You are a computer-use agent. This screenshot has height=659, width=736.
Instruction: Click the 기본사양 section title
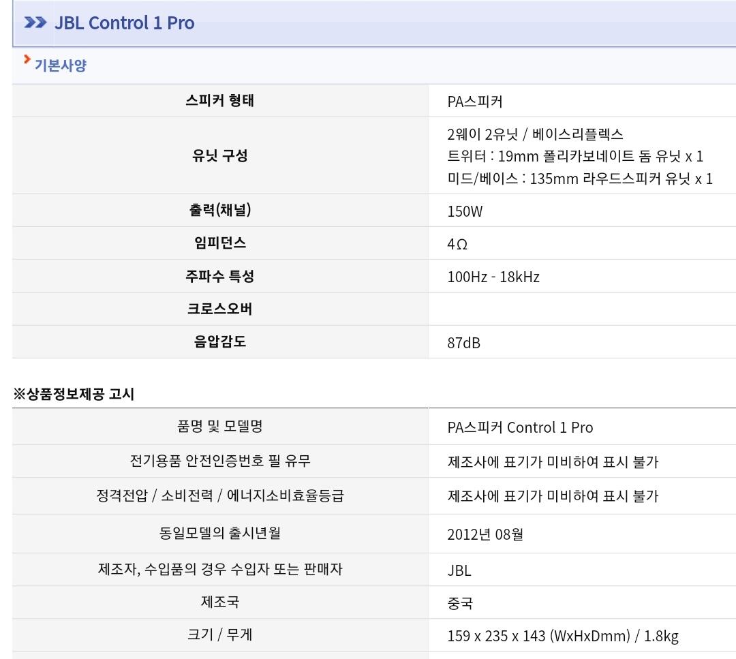(x=61, y=65)
